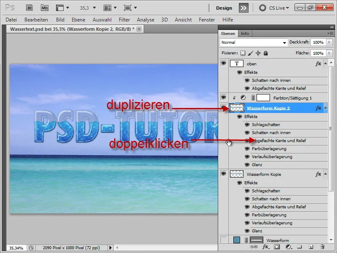The image size is (337, 253).
Task: Click the status bar icon beside zoom percentage
Action: point(31,248)
